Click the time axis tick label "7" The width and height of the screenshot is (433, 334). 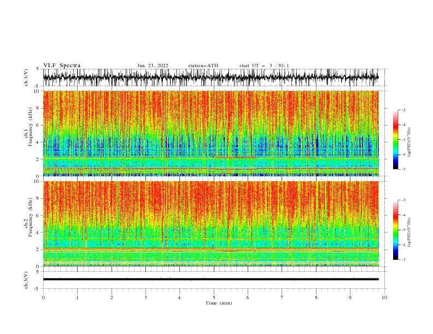282,297
